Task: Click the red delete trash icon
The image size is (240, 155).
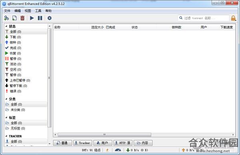Action: coord(22,18)
